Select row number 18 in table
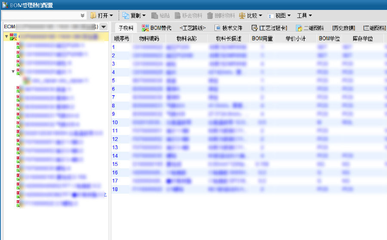Screen dimensions: 387x240 point(115,189)
